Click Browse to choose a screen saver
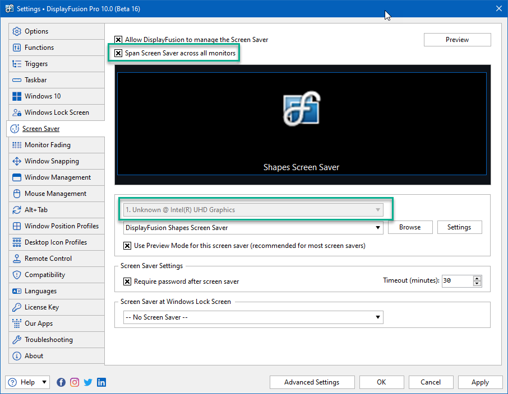 pos(410,227)
